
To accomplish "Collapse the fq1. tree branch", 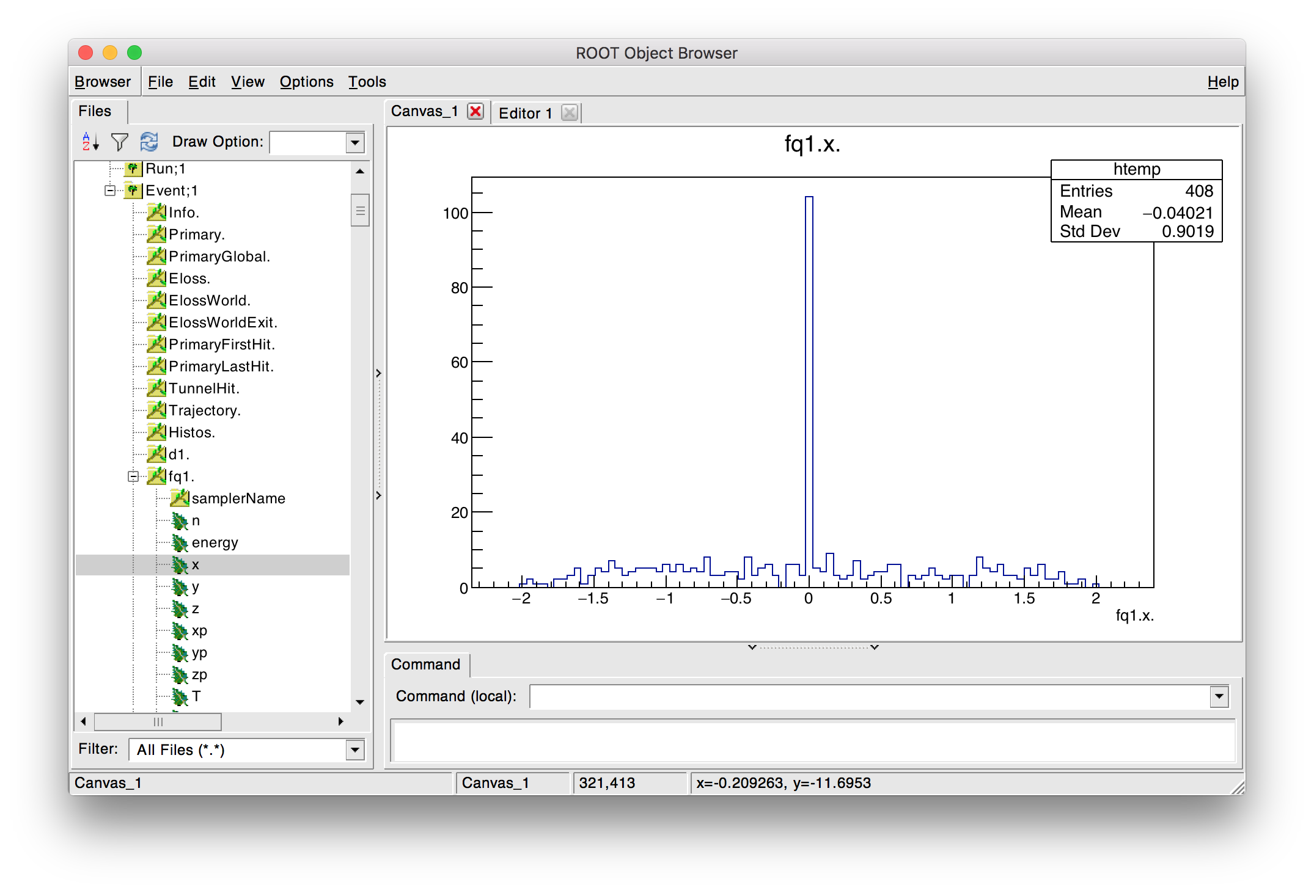I will (x=133, y=476).
